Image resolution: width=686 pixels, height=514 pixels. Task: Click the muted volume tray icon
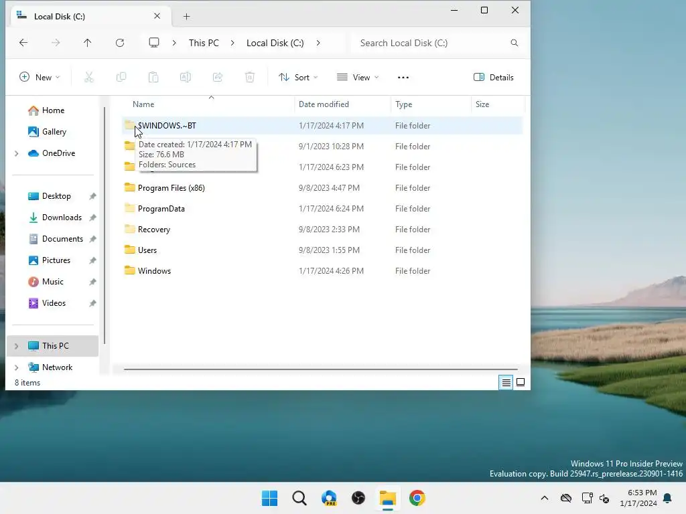pyautogui.click(x=605, y=498)
